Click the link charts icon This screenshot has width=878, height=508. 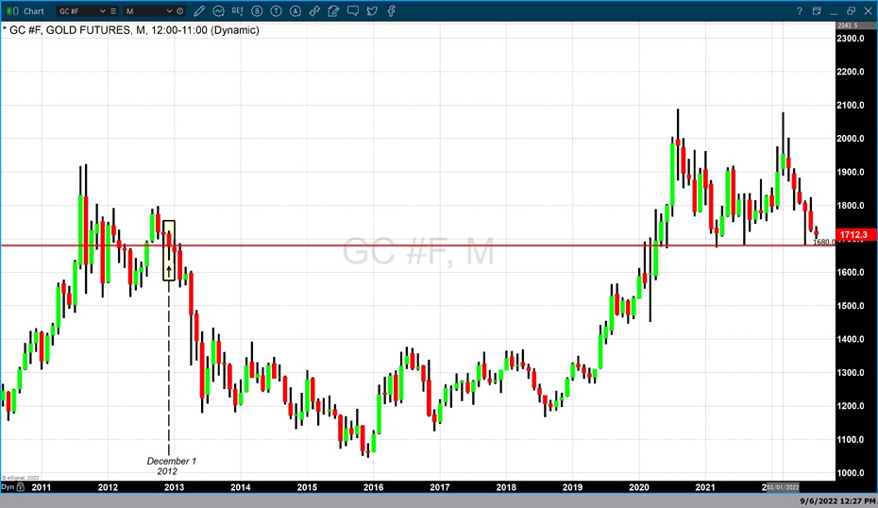pos(314,11)
